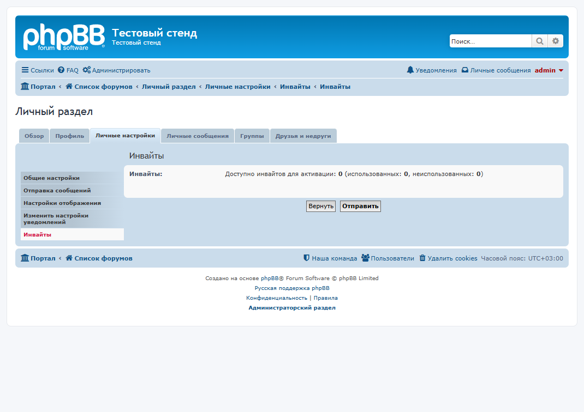This screenshot has height=412, width=584.
Task: Click the first Инвайты breadcrumb link
Action: tap(295, 87)
